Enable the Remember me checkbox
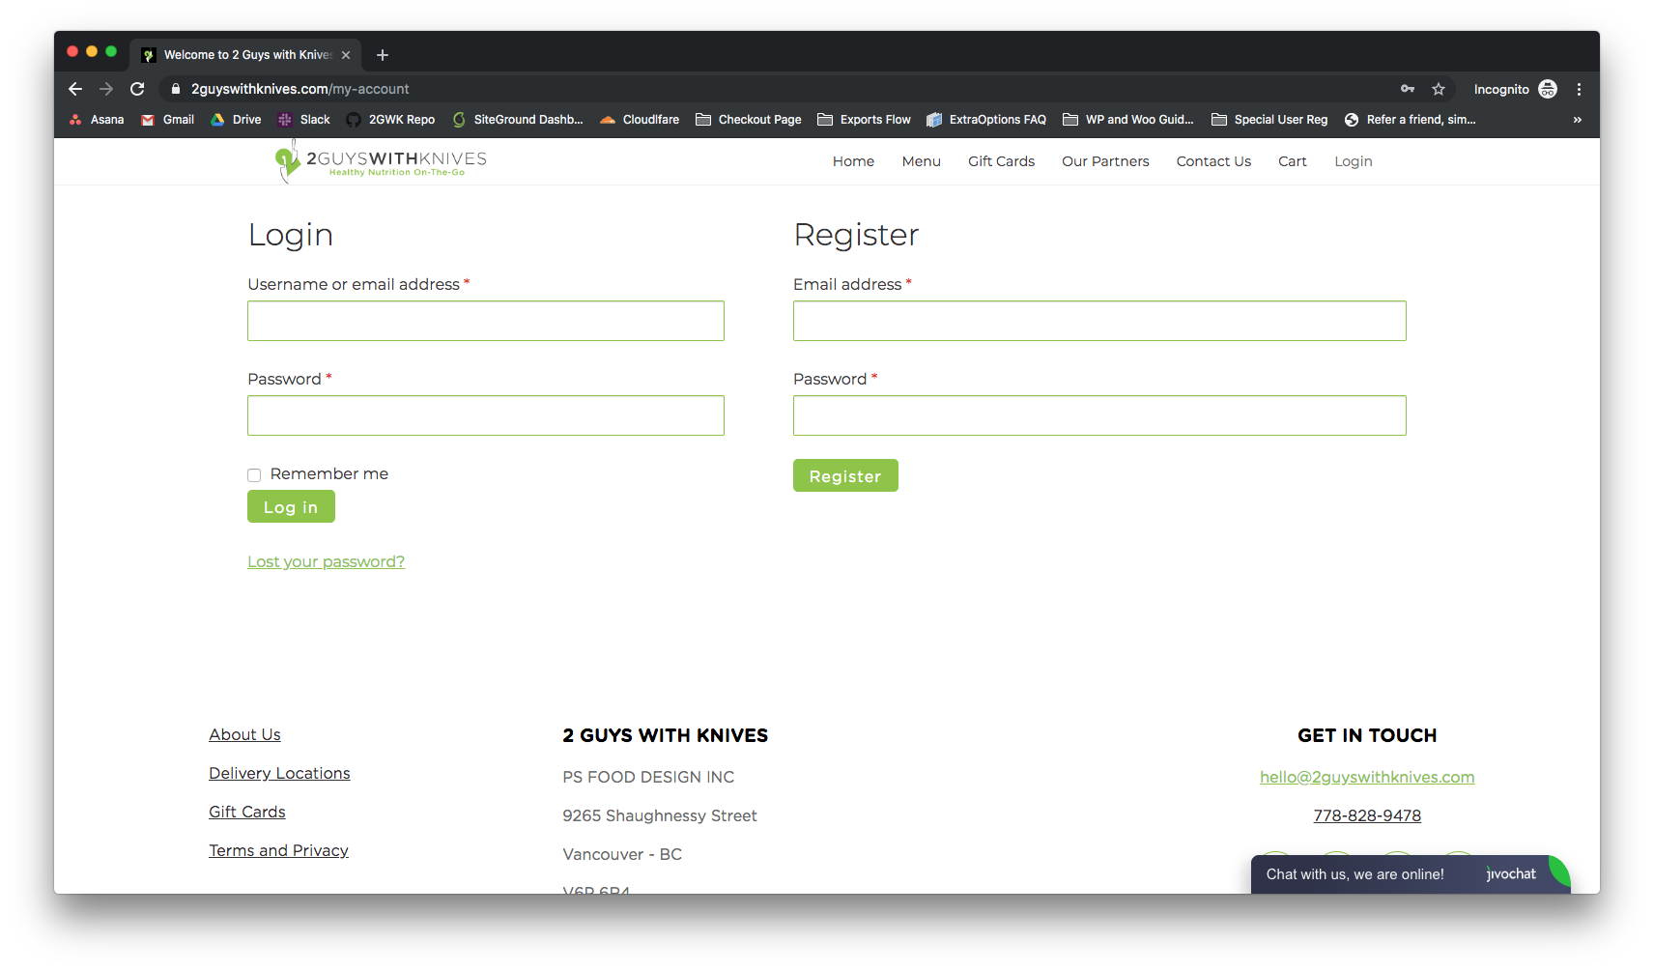The height and width of the screenshot is (971, 1654). pos(254,475)
